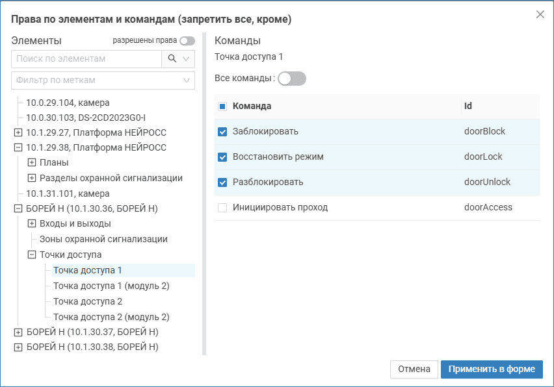The image size is (554, 387).
Task: Expand the 'Планы' tree node
Action: (31, 162)
